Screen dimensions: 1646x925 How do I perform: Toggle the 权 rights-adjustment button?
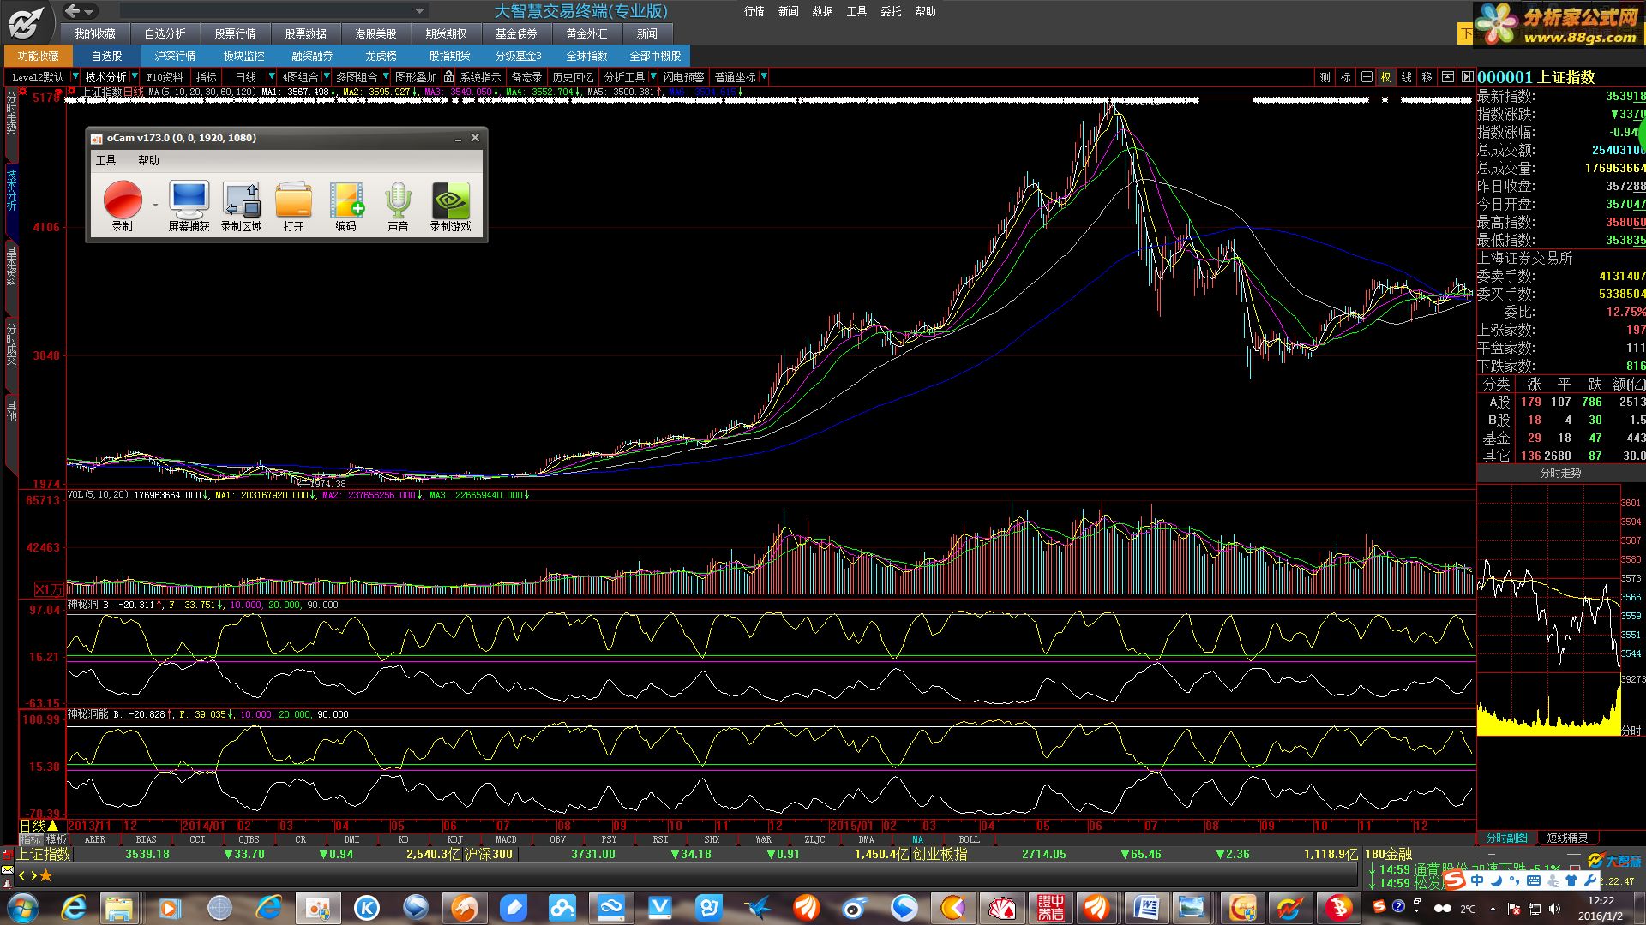point(1385,77)
